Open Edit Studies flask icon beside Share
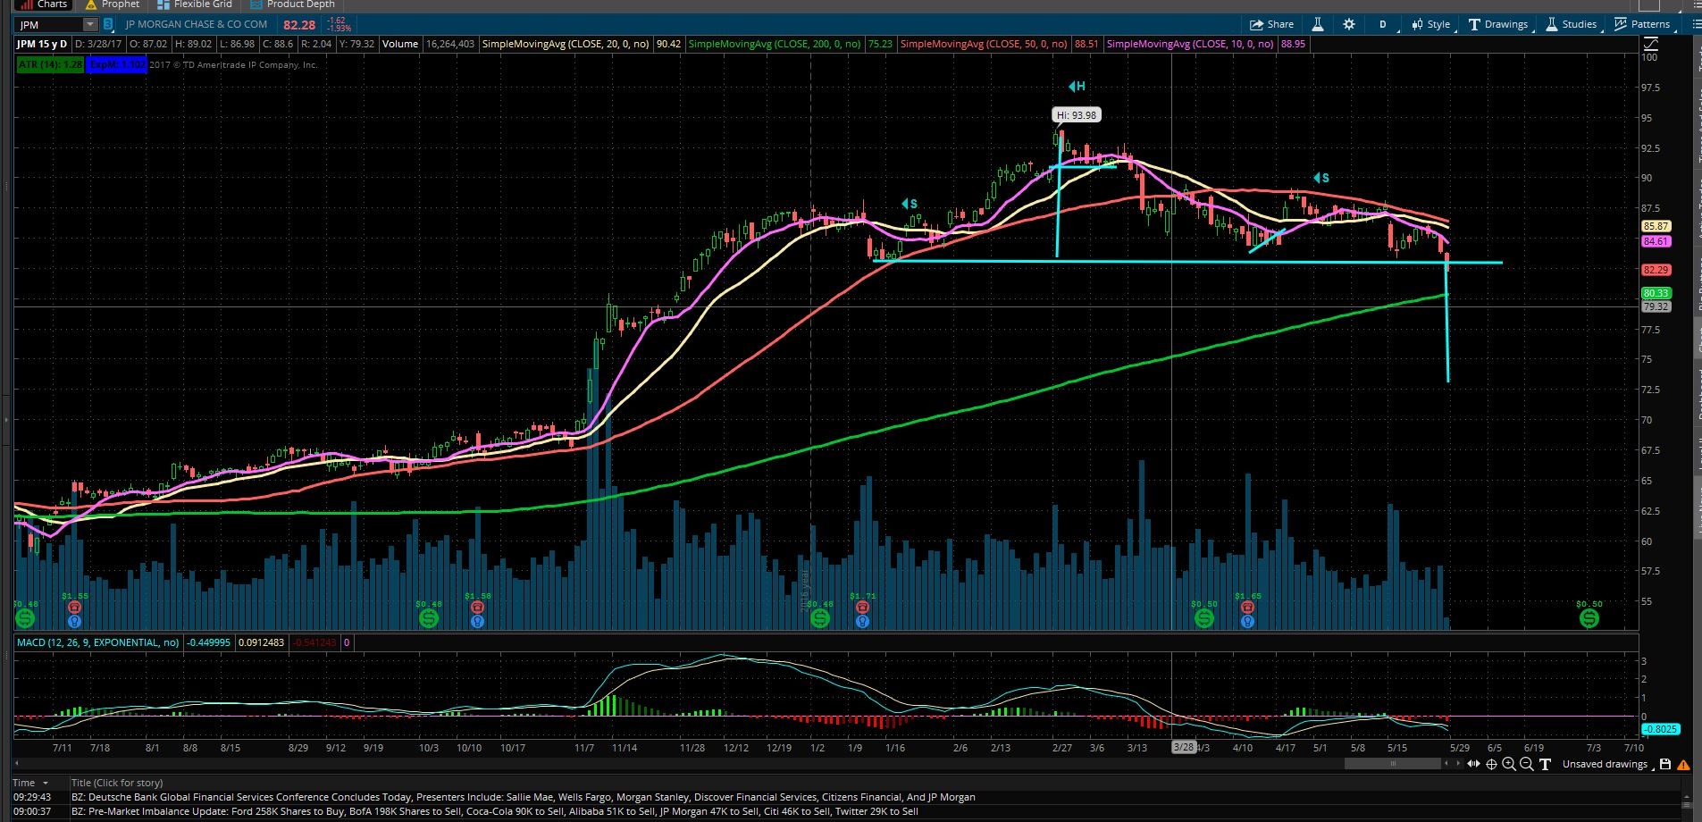This screenshot has height=822, width=1702. [1317, 24]
